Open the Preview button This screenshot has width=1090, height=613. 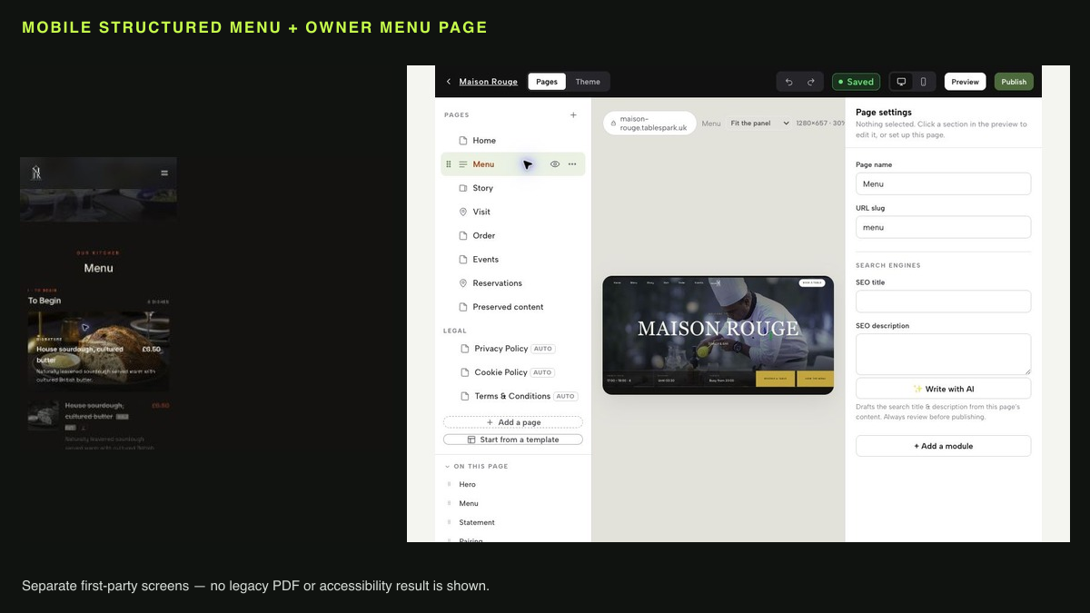click(965, 82)
